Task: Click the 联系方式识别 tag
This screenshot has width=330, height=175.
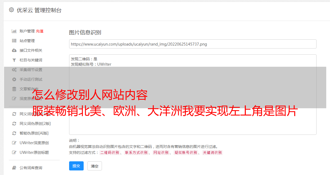Action: pyautogui.click(x=136, y=152)
